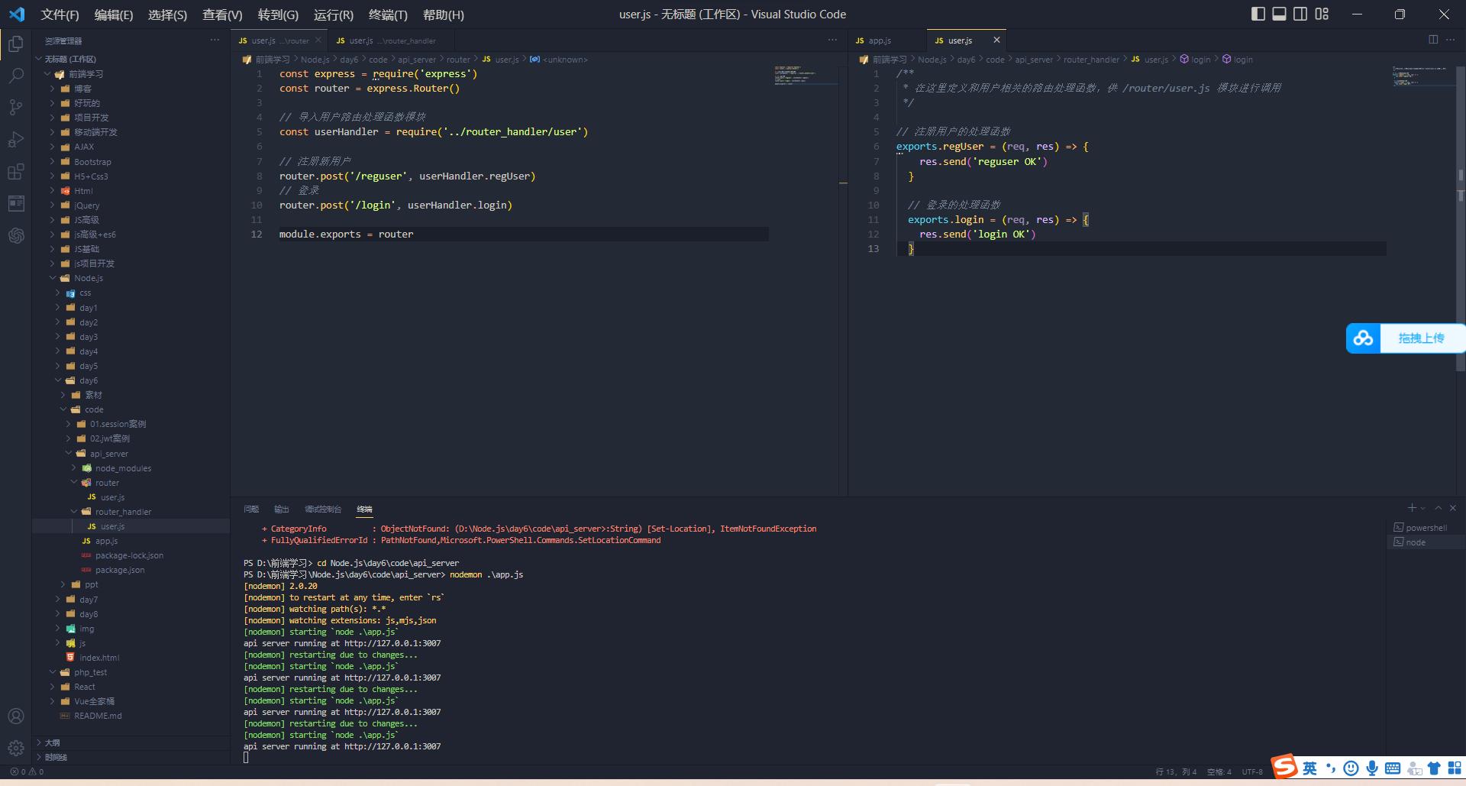The image size is (1466, 786).
Task: Open the 终端(T) menu
Action: (x=388, y=15)
